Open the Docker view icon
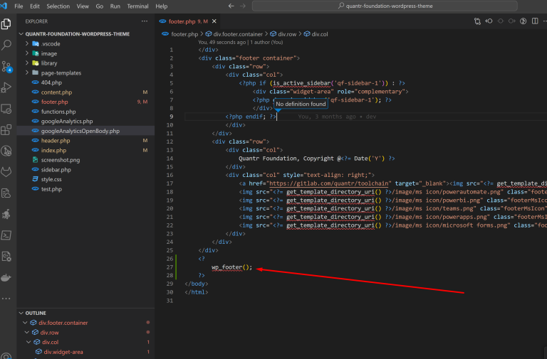 tap(6, 277)
